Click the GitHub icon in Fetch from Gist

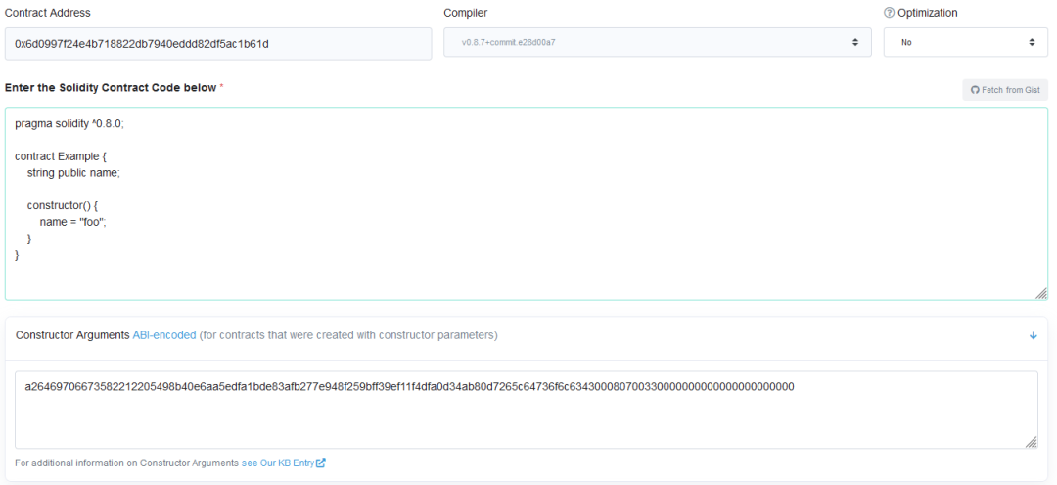click(974, 90)
